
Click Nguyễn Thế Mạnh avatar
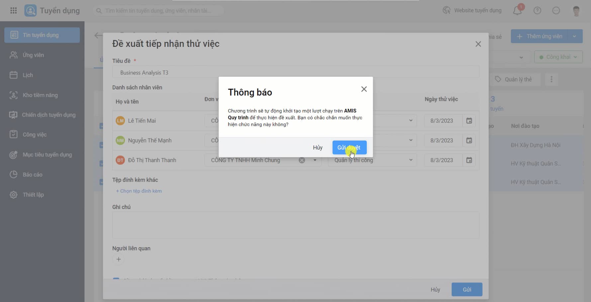click(x=120, y=141)
